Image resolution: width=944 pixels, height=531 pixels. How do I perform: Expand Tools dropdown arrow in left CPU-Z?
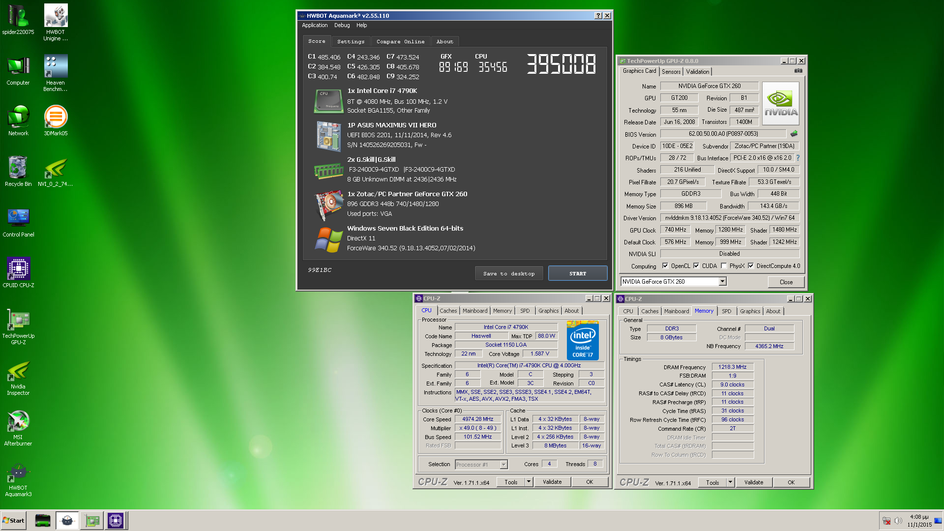[529, 482]
